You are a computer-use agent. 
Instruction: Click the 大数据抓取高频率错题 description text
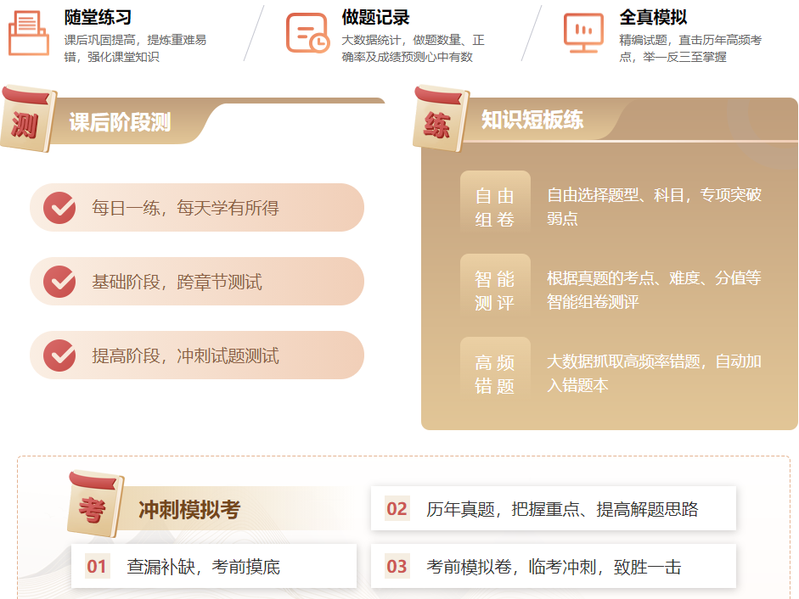[654, 373]
